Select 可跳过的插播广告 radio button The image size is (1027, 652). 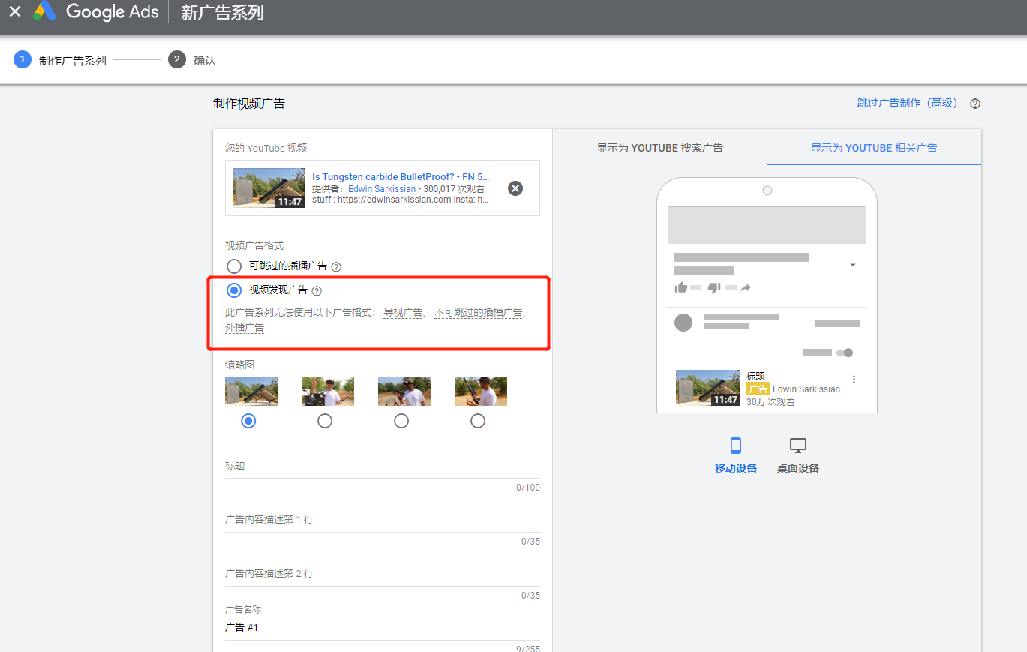coord(234,266)
